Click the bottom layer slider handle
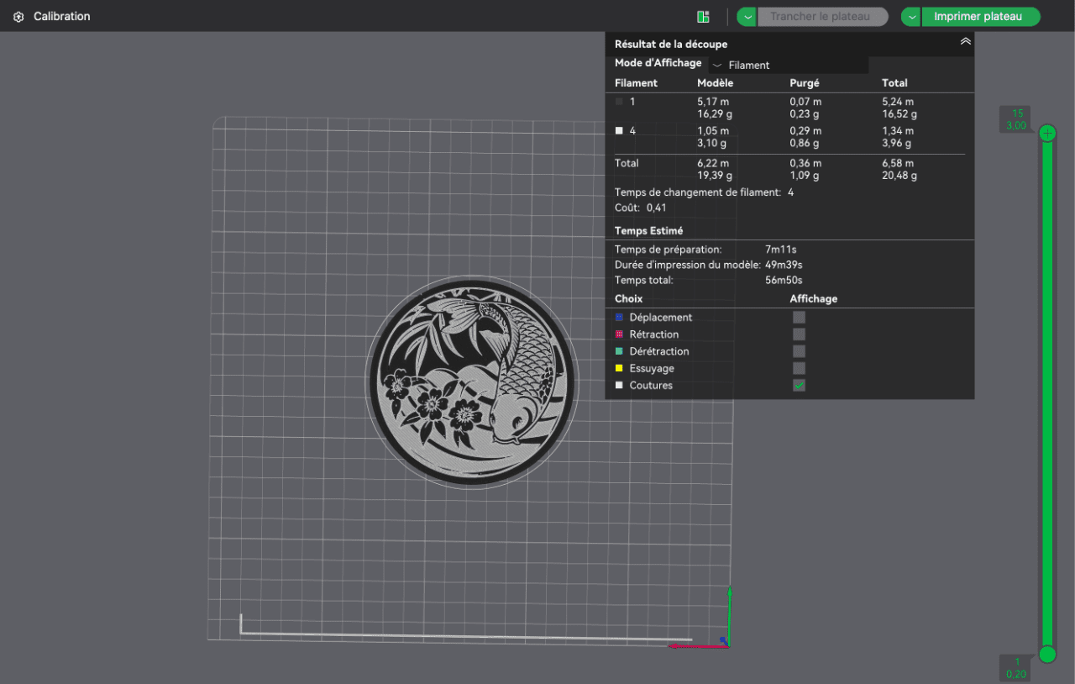 pos(1047,654)
